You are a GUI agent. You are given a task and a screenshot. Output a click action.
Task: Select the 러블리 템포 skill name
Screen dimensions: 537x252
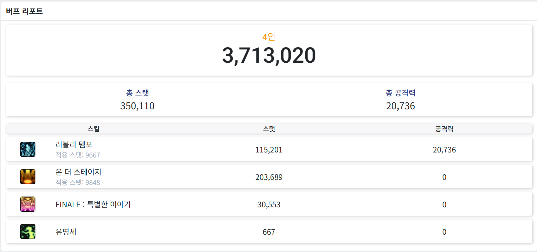(74, 145)
